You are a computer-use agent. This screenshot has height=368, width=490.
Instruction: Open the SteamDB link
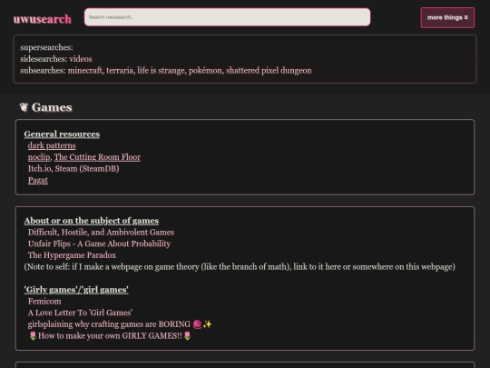pyautogui.click(x=100, y=169)
